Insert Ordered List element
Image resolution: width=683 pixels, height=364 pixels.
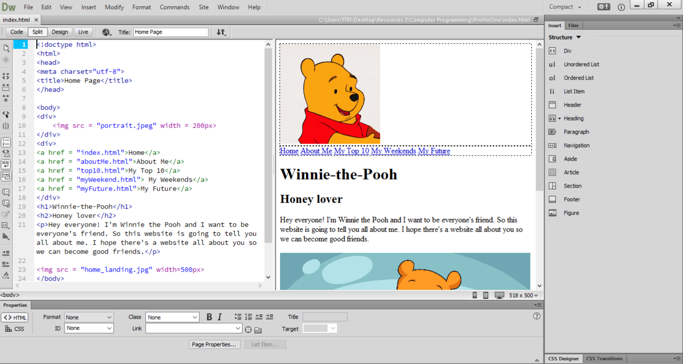pos(578,78)
